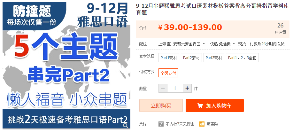Image resolution: width=293 pixels, height=132 pixels.
Task: Toggle the 全额支付 payment option
Action: (x=168, y=73)
